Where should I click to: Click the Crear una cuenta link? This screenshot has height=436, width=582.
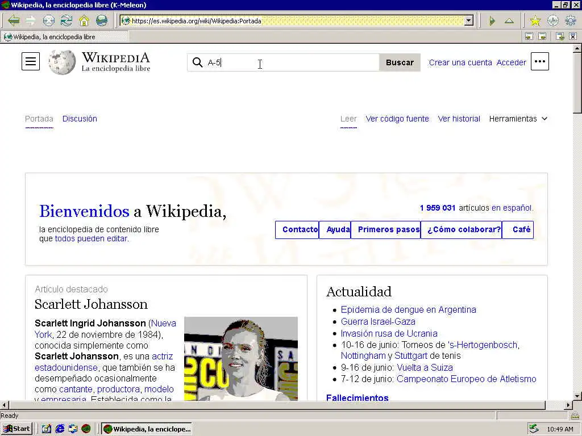click(x=460, y=62)
